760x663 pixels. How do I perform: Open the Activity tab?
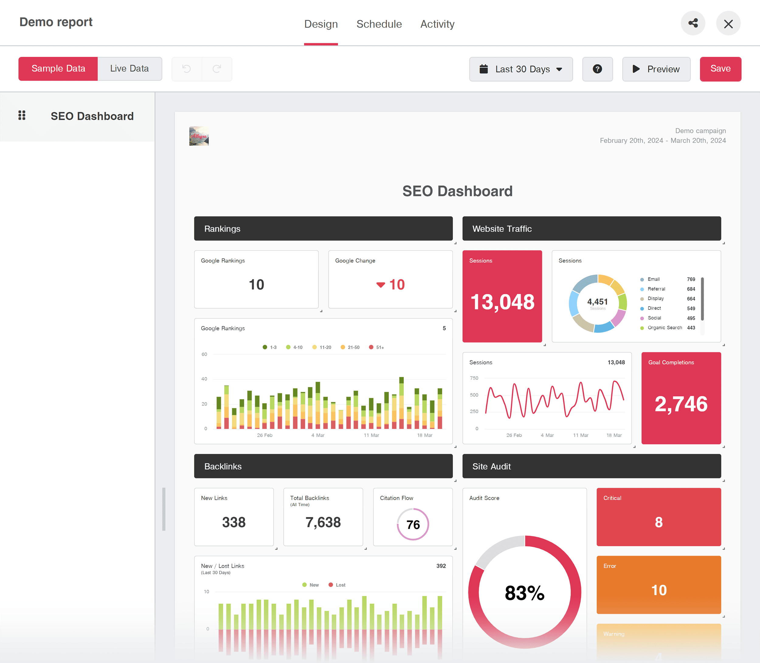tap(437, 24)
